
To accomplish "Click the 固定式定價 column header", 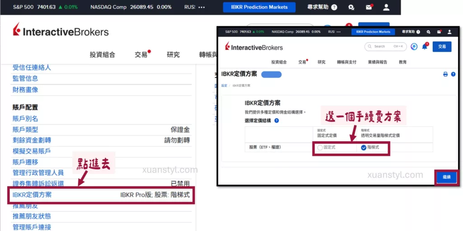I will (327, 135).
